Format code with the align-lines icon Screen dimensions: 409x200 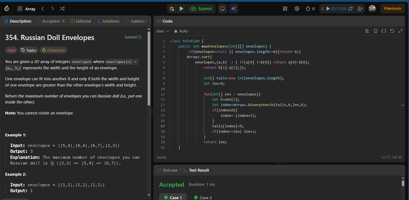(367, 31)
